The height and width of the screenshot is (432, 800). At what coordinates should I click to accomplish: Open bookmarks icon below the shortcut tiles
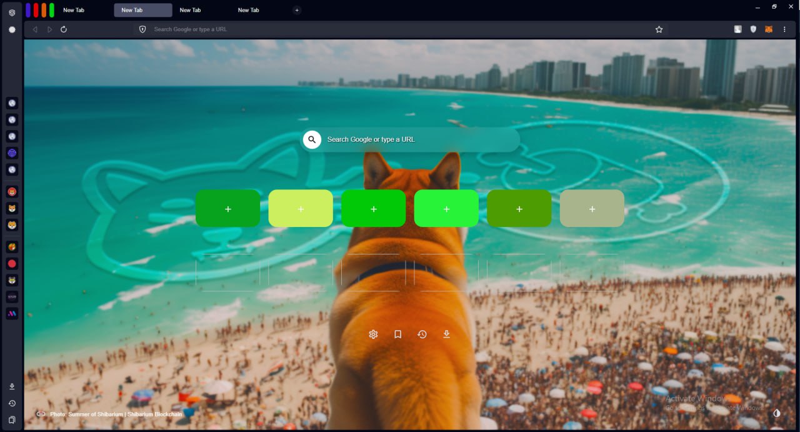pos(397,334)
